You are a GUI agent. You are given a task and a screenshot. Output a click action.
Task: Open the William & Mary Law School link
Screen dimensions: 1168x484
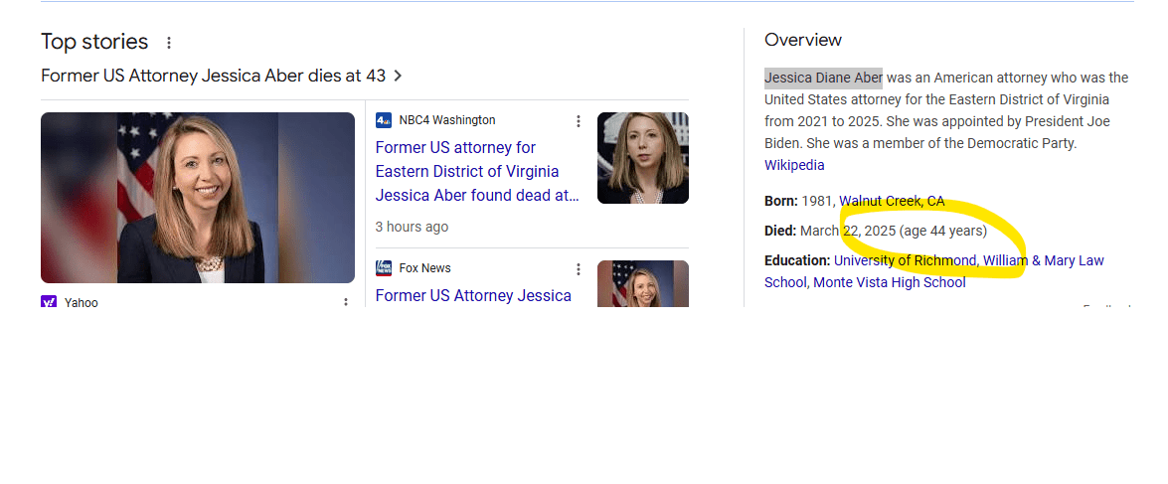[x=1043, y=260]
